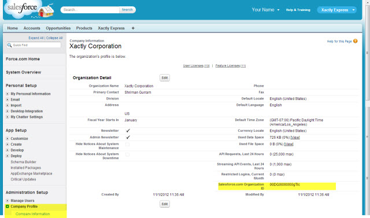Click the Quick Find magnifier icon
Image resolution: width=370 pixels, height=218 pixels.
[x=9, y=45]
